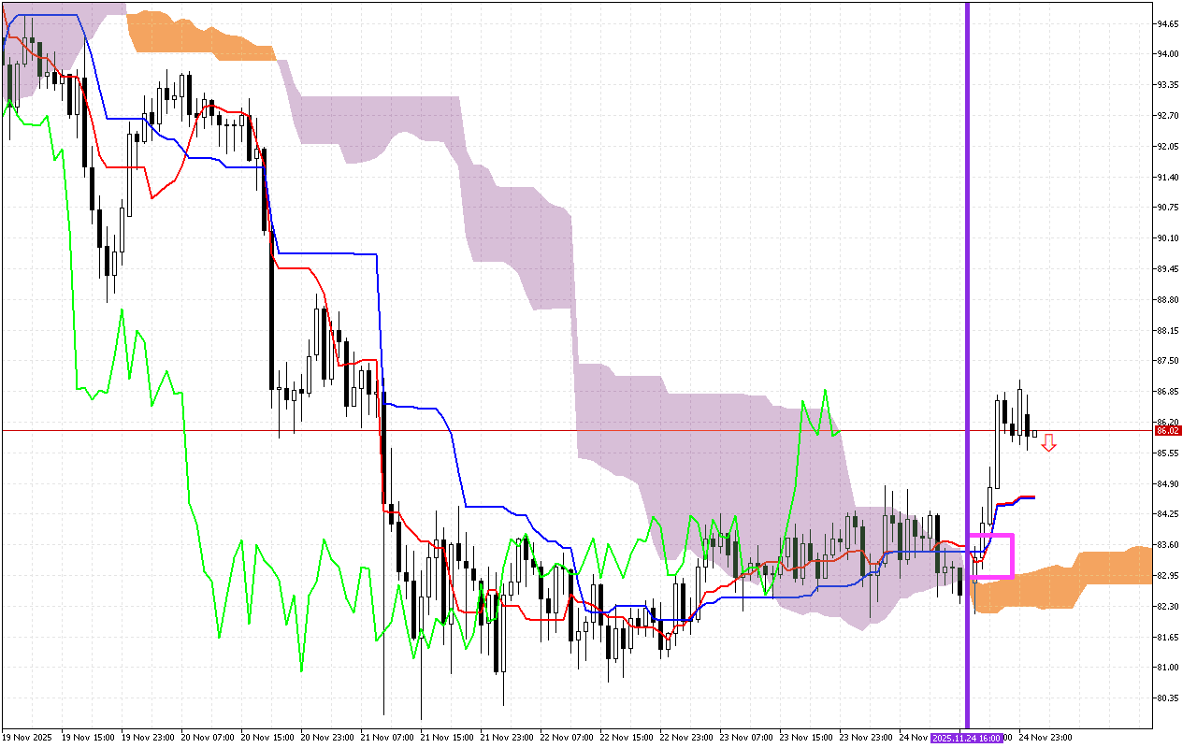This screenshot has width=1197, height=748.
Task: Select the purple vertical line
Action: pyautogui.click(x=967, y=280)
